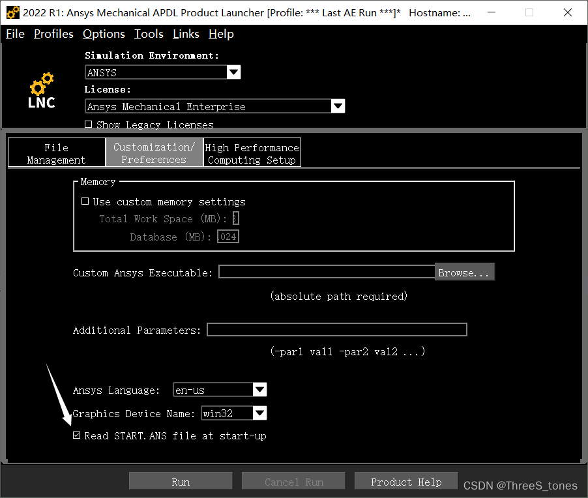Click the Additional Parameters input field
Image resolution: width=588 pixels, height=498 pixels.
pos(337,330)
